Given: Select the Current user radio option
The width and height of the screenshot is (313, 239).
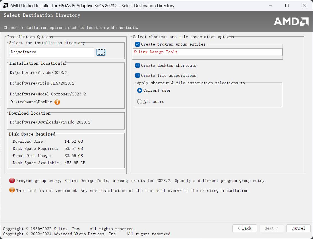Looking at the screenshot, I should pos(140,91).
